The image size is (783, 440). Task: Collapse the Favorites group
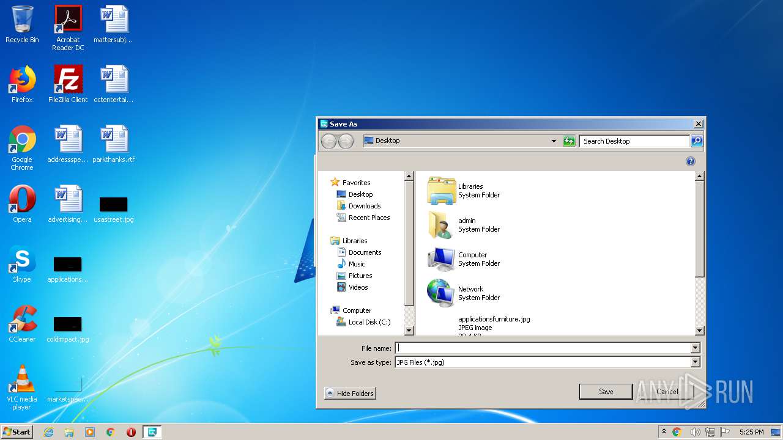click(351, 183)
